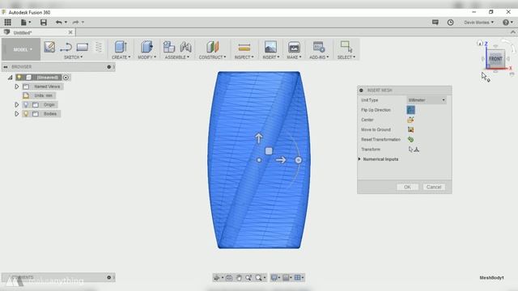Click the Insert image icon
The width and height of the screenshot is (518, 291).
click(270, 47)
